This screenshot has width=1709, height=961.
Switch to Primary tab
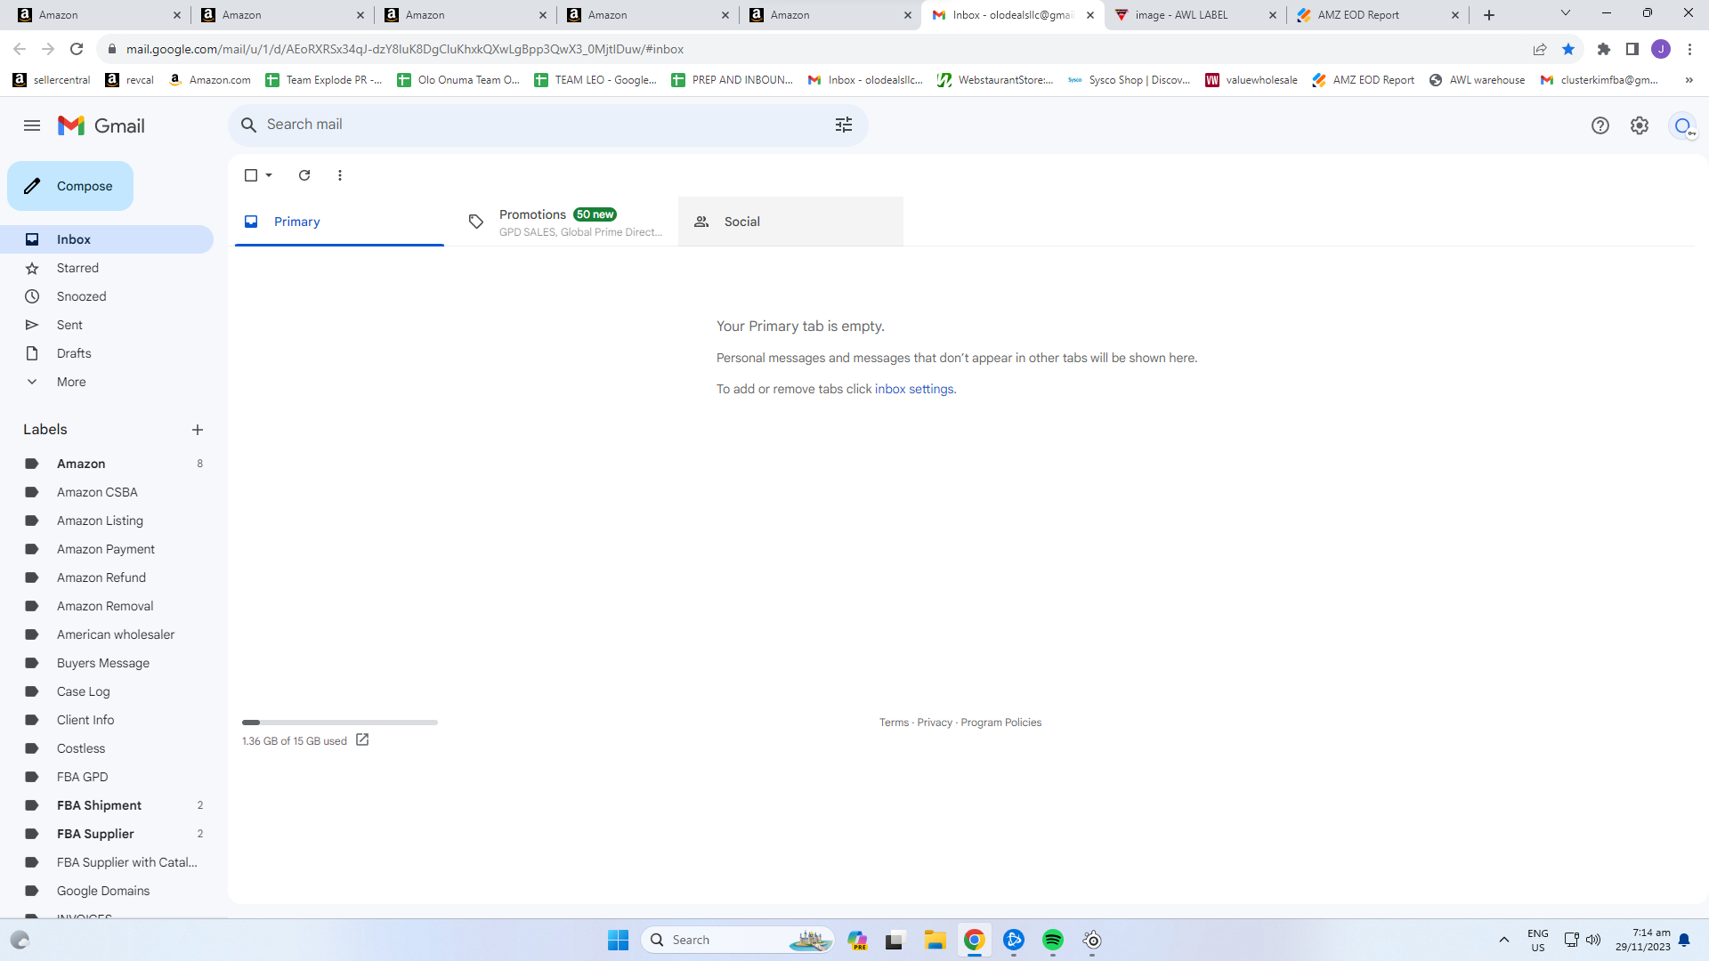[x=339, y=222]
